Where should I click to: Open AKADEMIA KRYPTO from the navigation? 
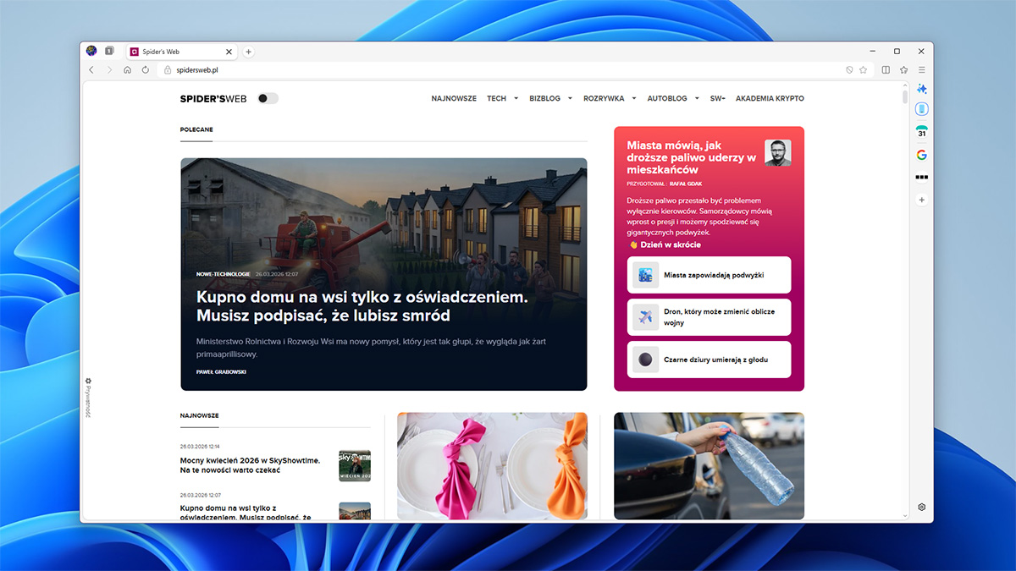pos(769,98)
